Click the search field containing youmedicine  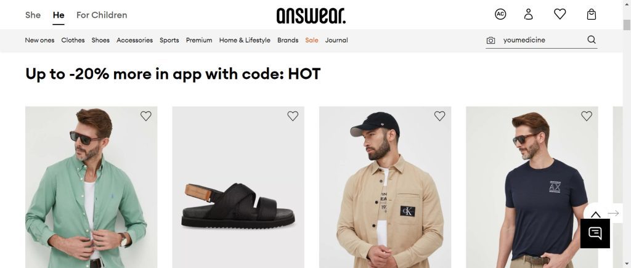click(x=542, y=40)
